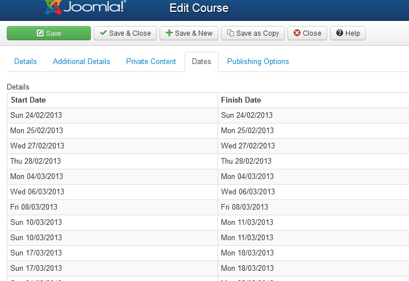Screen dimensions: 409x281
Task: Open the Additional Details tab
Action: (x=81, y=62)
